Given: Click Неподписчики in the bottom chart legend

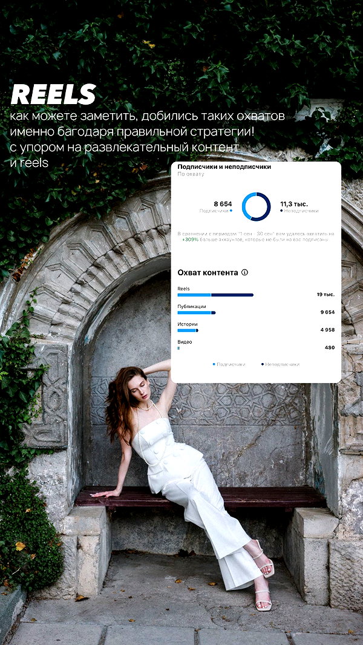Looking at the screenshot, I should click(x=283, y=364).
